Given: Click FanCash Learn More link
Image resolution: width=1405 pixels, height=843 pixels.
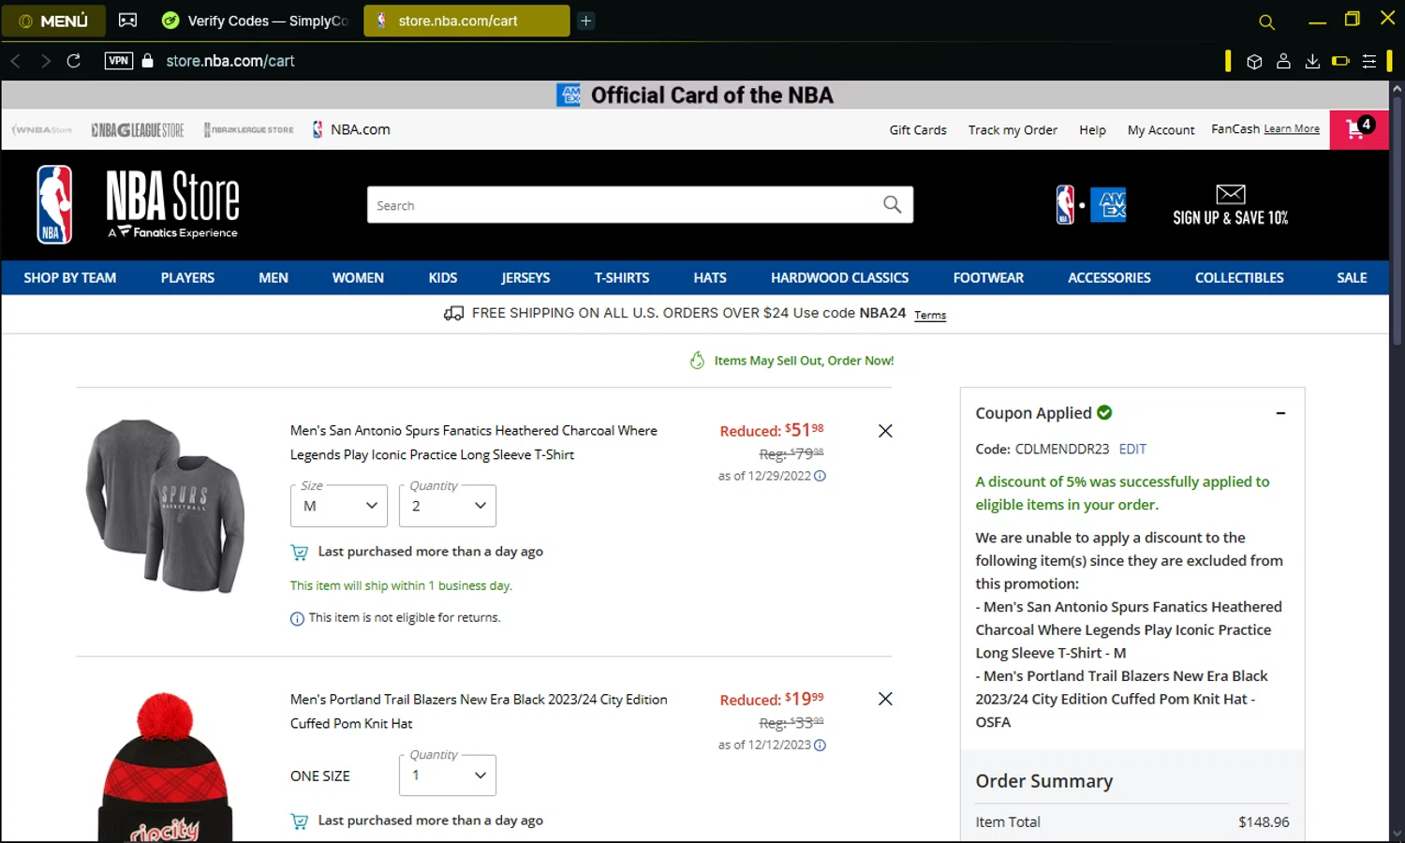Looking at the screenshot, I should (x=1292, y=129).
